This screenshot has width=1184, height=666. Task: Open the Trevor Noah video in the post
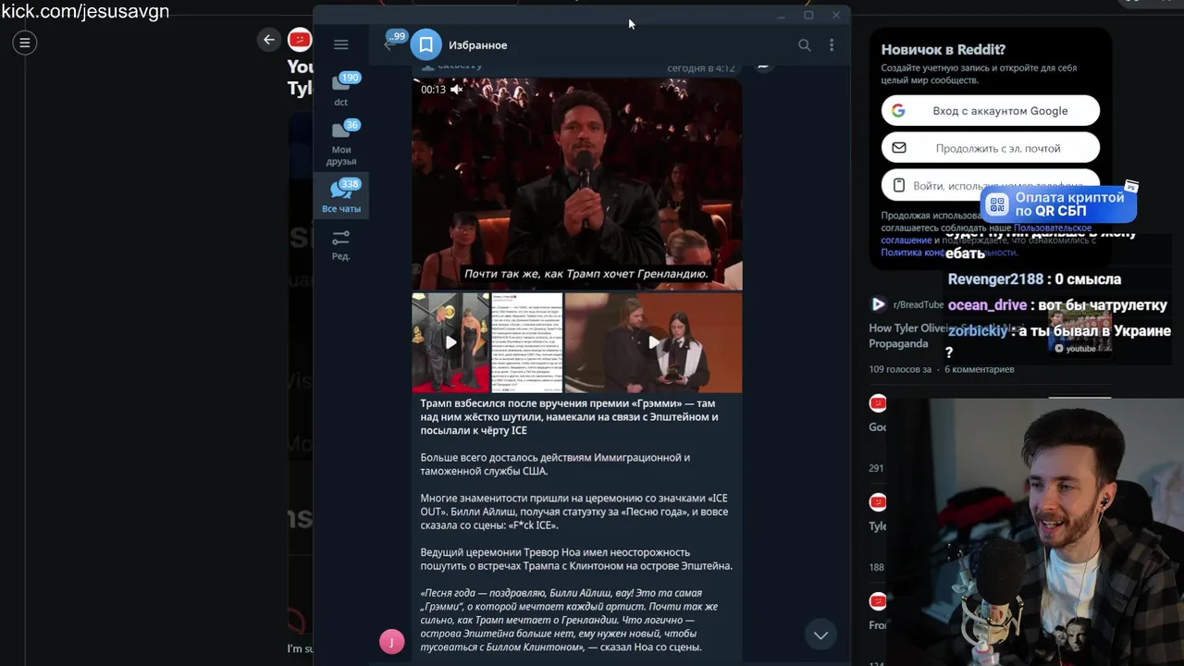click(576, 183)
